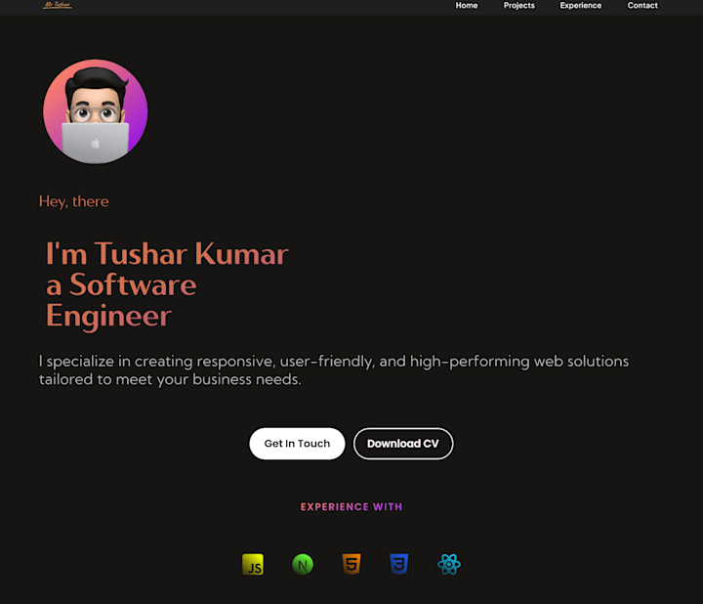
Task: Go to Home in navigation bar
Action: (467, 6)
